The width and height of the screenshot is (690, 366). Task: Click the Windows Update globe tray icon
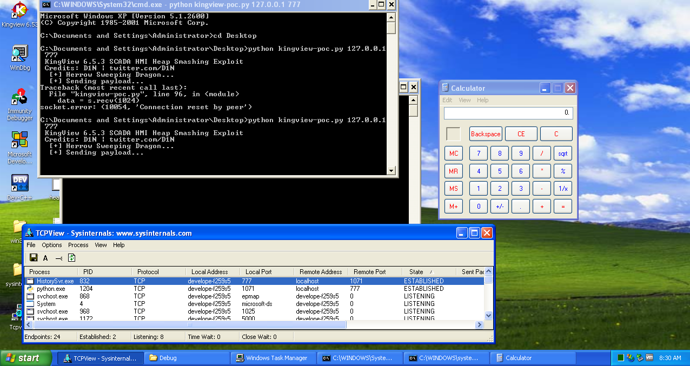[631, 358]
